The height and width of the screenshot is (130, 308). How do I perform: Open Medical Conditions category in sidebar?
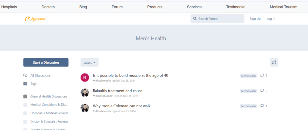tap(49, 105)
